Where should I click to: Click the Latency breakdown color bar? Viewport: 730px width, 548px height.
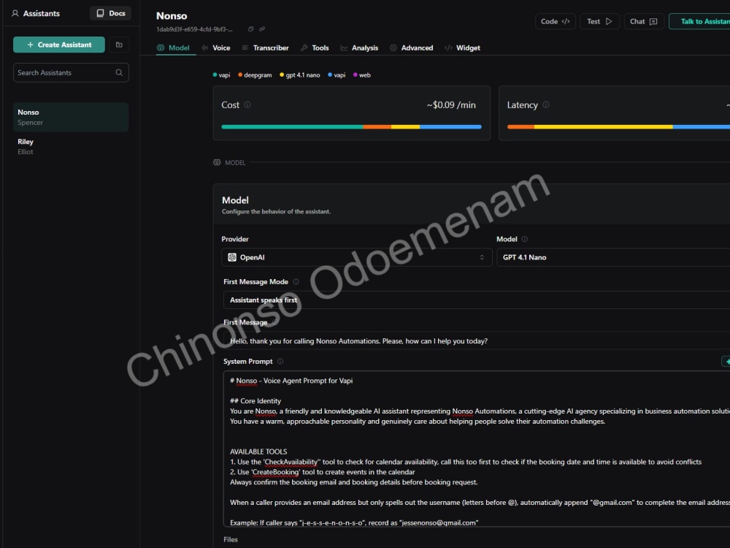tap(618, 126)
